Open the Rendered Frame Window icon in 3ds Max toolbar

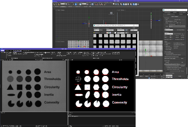136,4
